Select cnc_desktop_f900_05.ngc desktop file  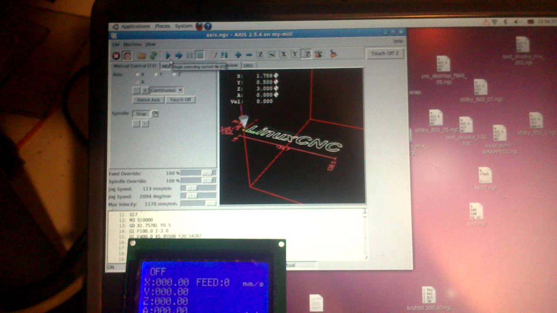pos(443,70)
